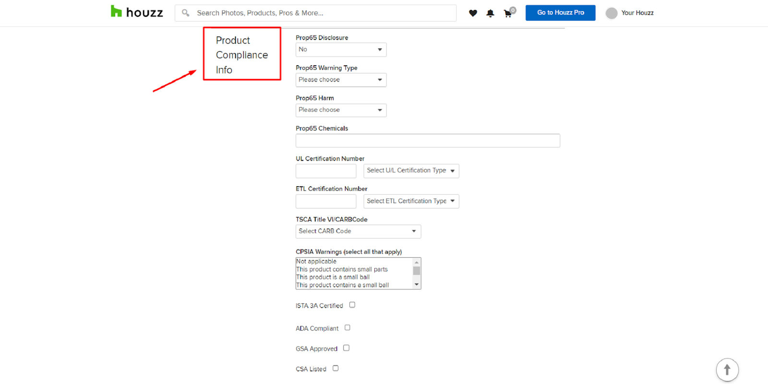Click the CPSIA Warnings list scrollbar down arrow
The image size is (768, 384).
click(417, 285)
